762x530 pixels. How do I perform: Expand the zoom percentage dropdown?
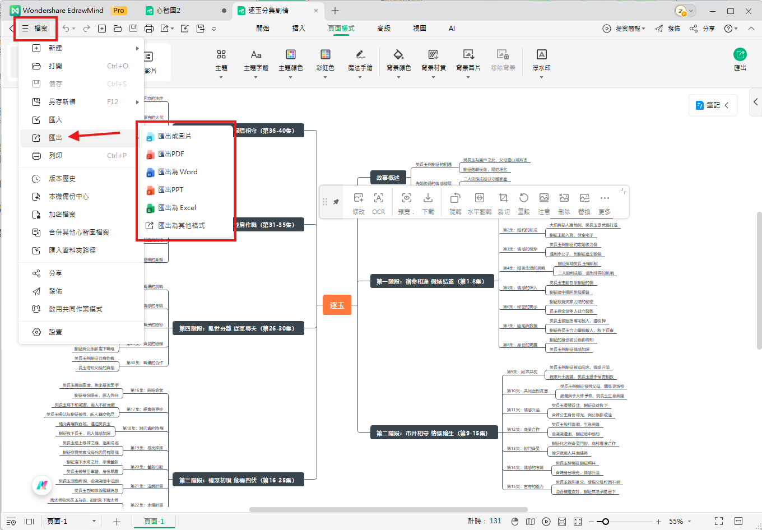click(x=689, y=521)
